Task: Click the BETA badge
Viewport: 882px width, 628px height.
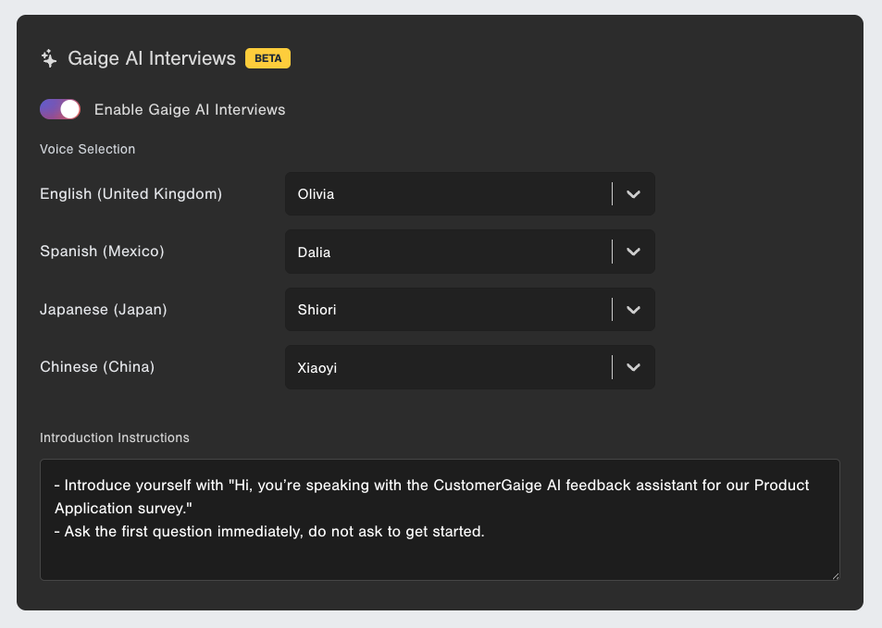Action: click(x=267, y=58)
